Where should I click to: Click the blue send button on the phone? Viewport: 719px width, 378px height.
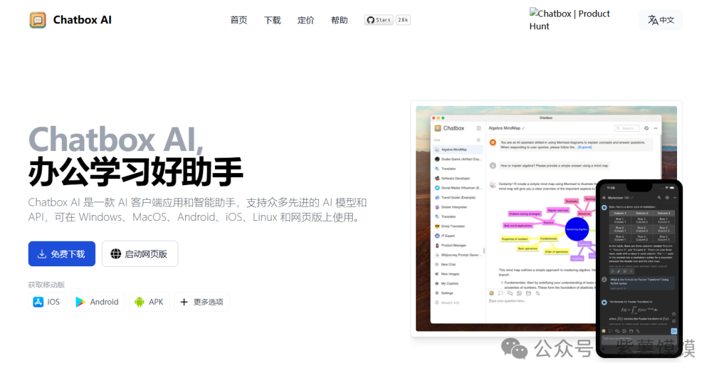tap(674, 331)
